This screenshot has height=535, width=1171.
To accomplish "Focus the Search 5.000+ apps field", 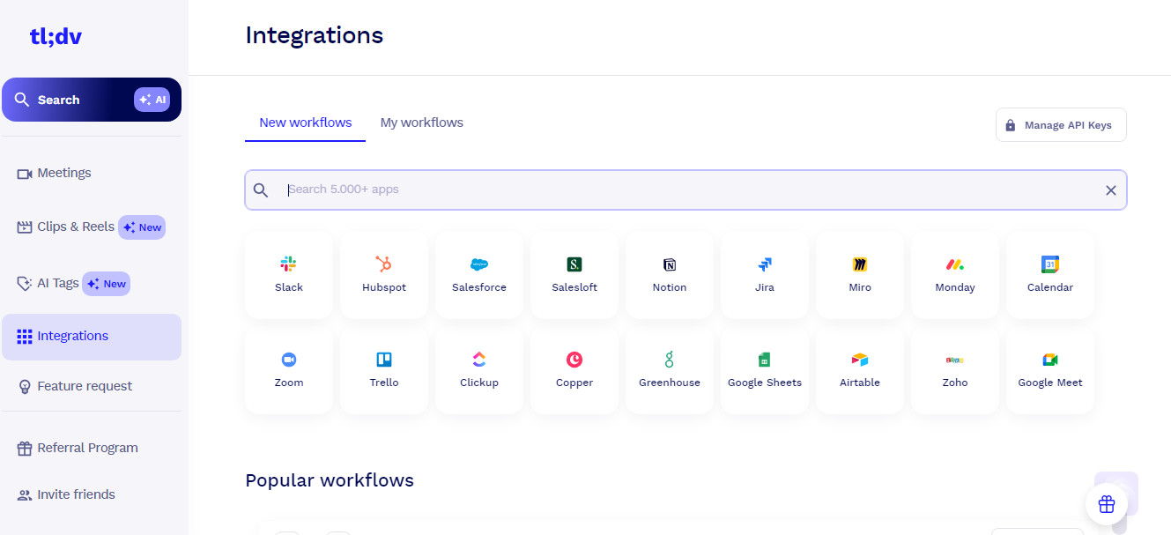I will coord(686,189).
